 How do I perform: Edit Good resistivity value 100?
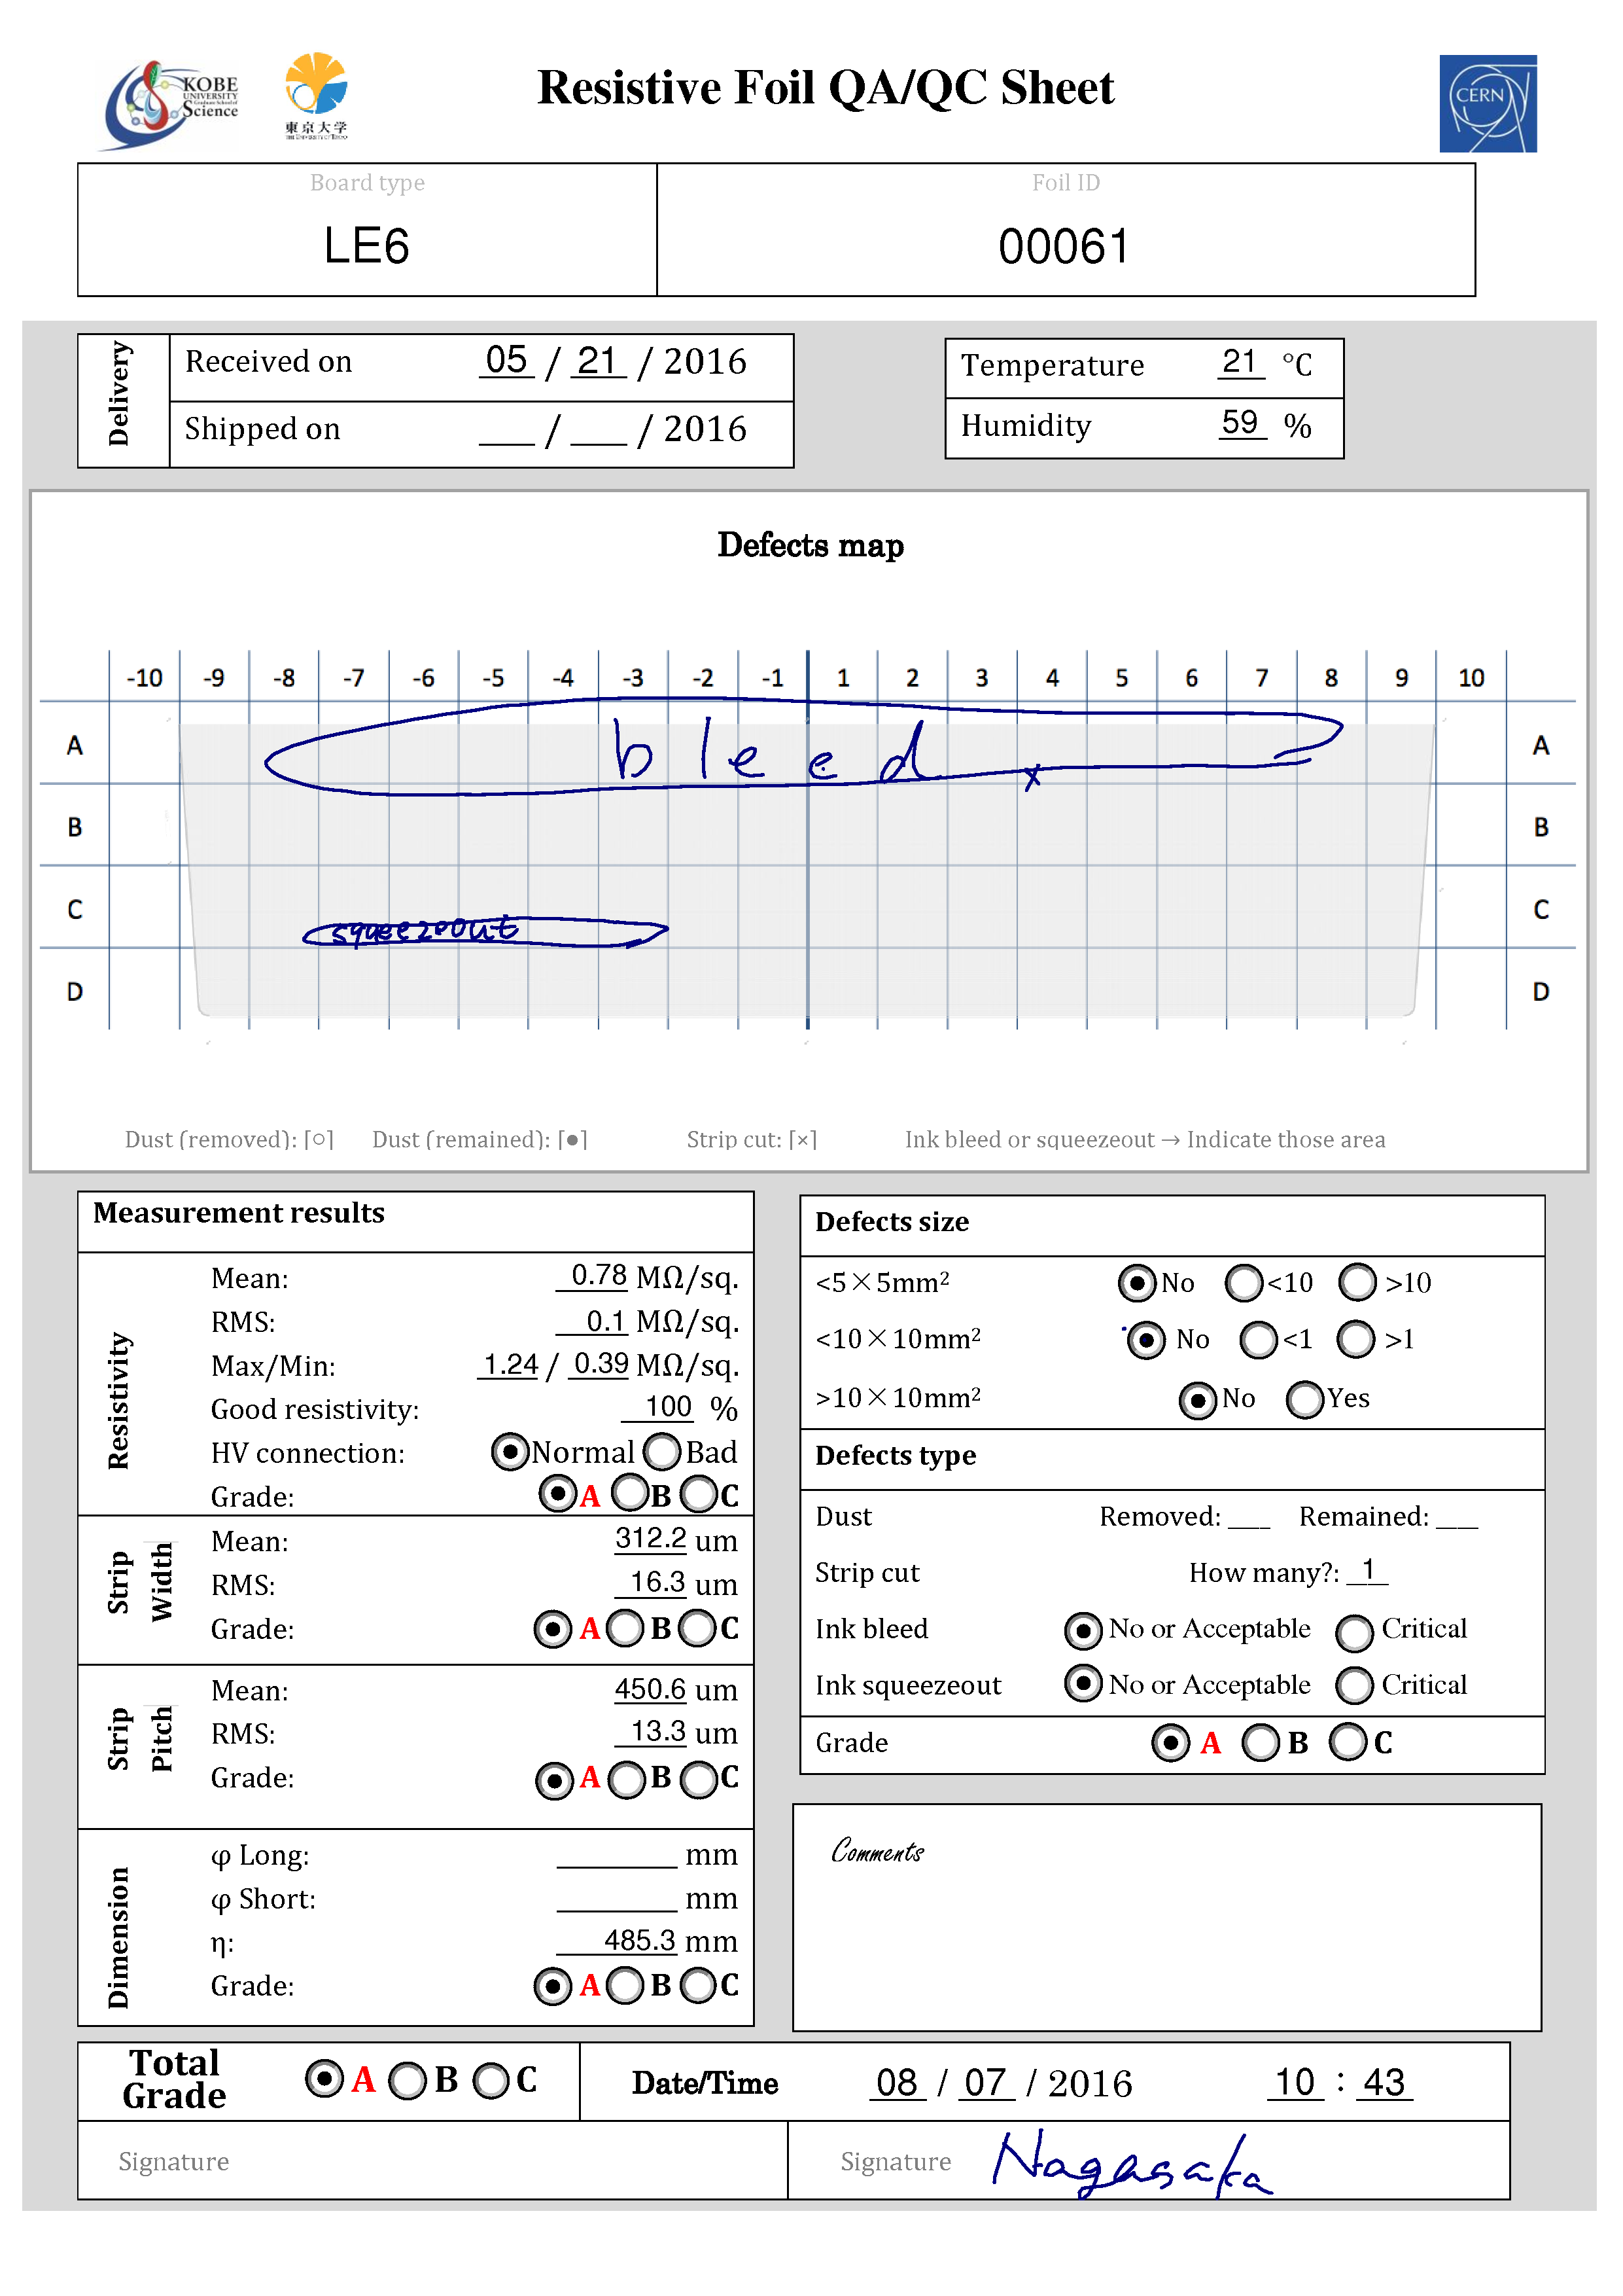[657, 1407]
